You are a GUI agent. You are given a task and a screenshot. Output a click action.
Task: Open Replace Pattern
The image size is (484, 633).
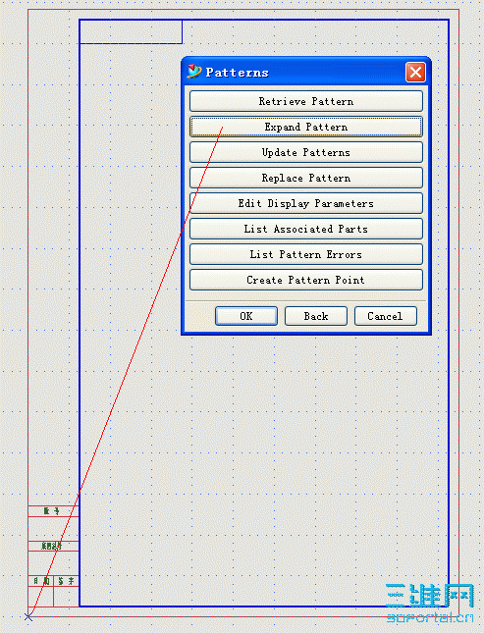point(306,178)
